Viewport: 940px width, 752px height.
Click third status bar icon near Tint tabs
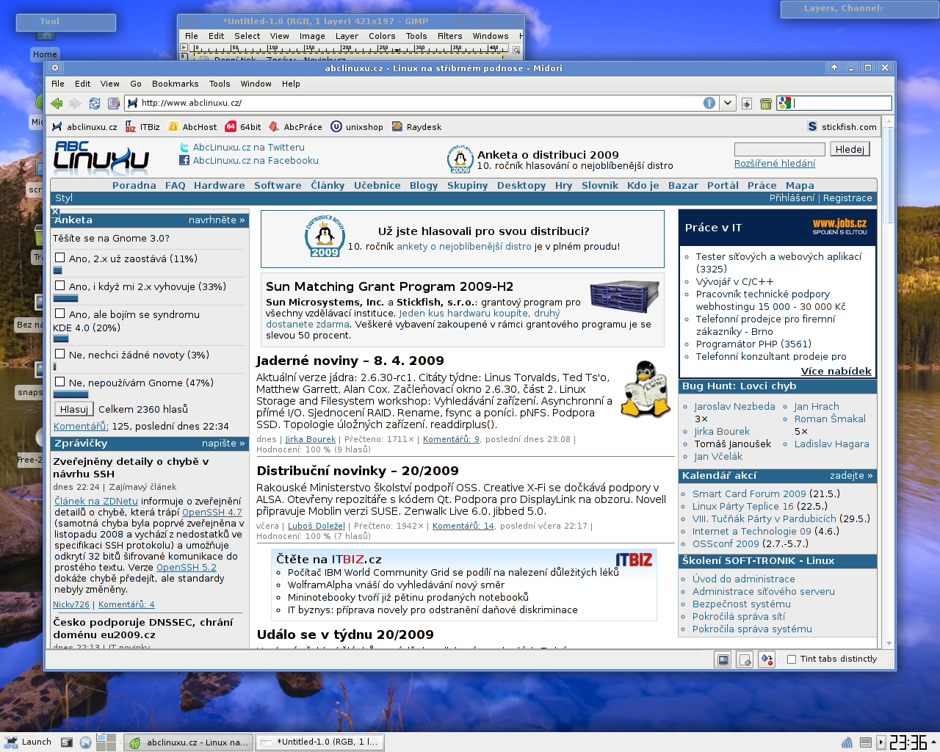[x=767, y=659]
